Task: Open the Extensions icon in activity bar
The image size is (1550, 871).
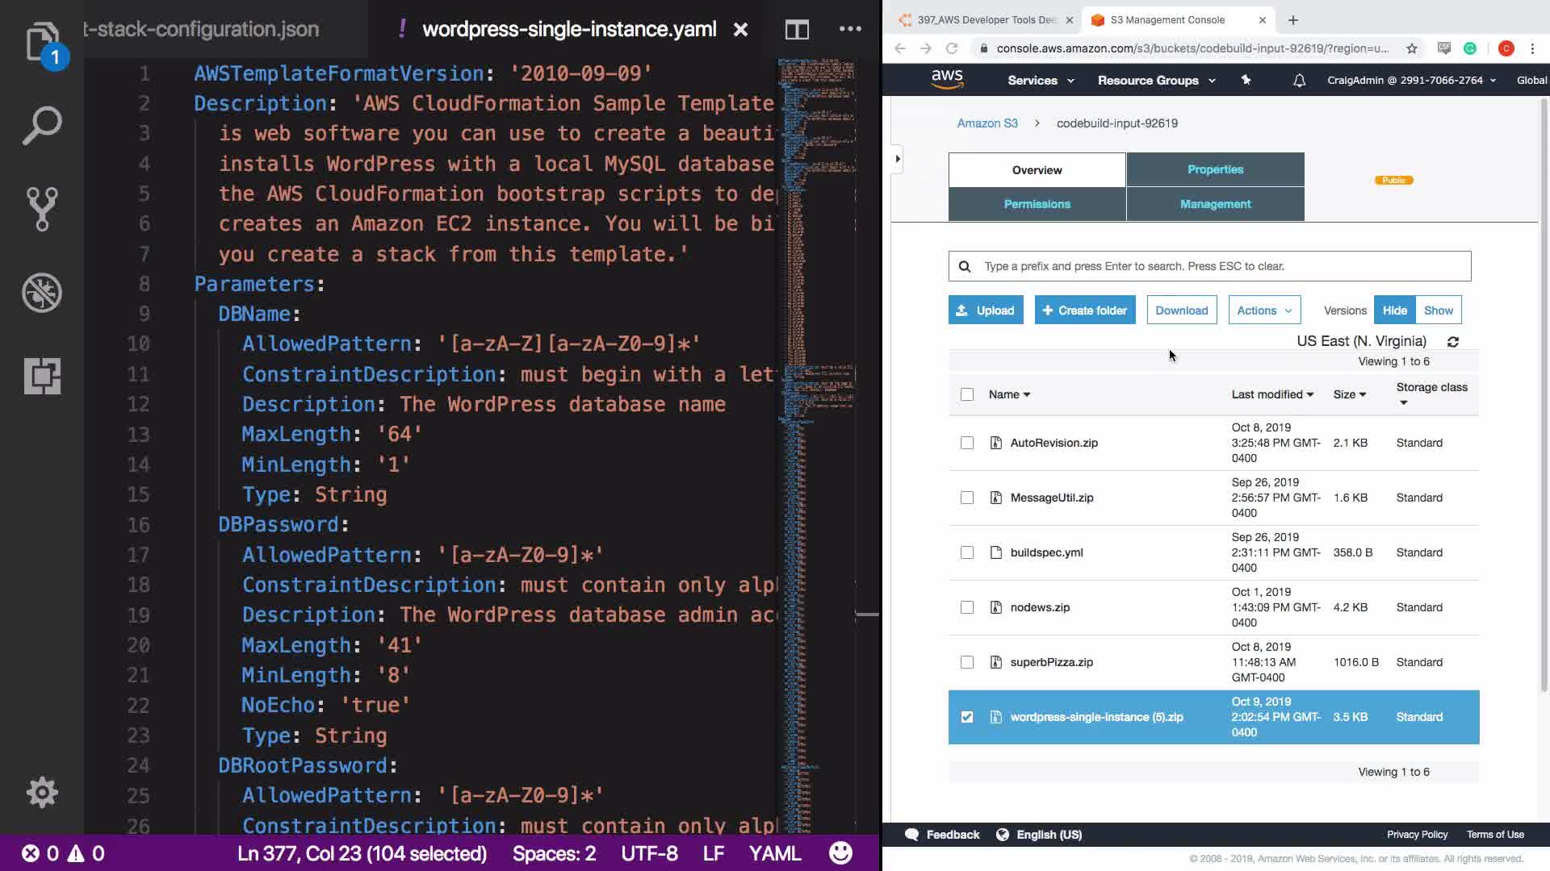Action: [x=41, y=376]
